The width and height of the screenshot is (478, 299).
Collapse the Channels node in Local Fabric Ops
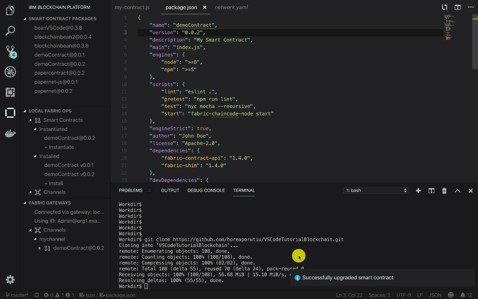(x=30, y=192)
